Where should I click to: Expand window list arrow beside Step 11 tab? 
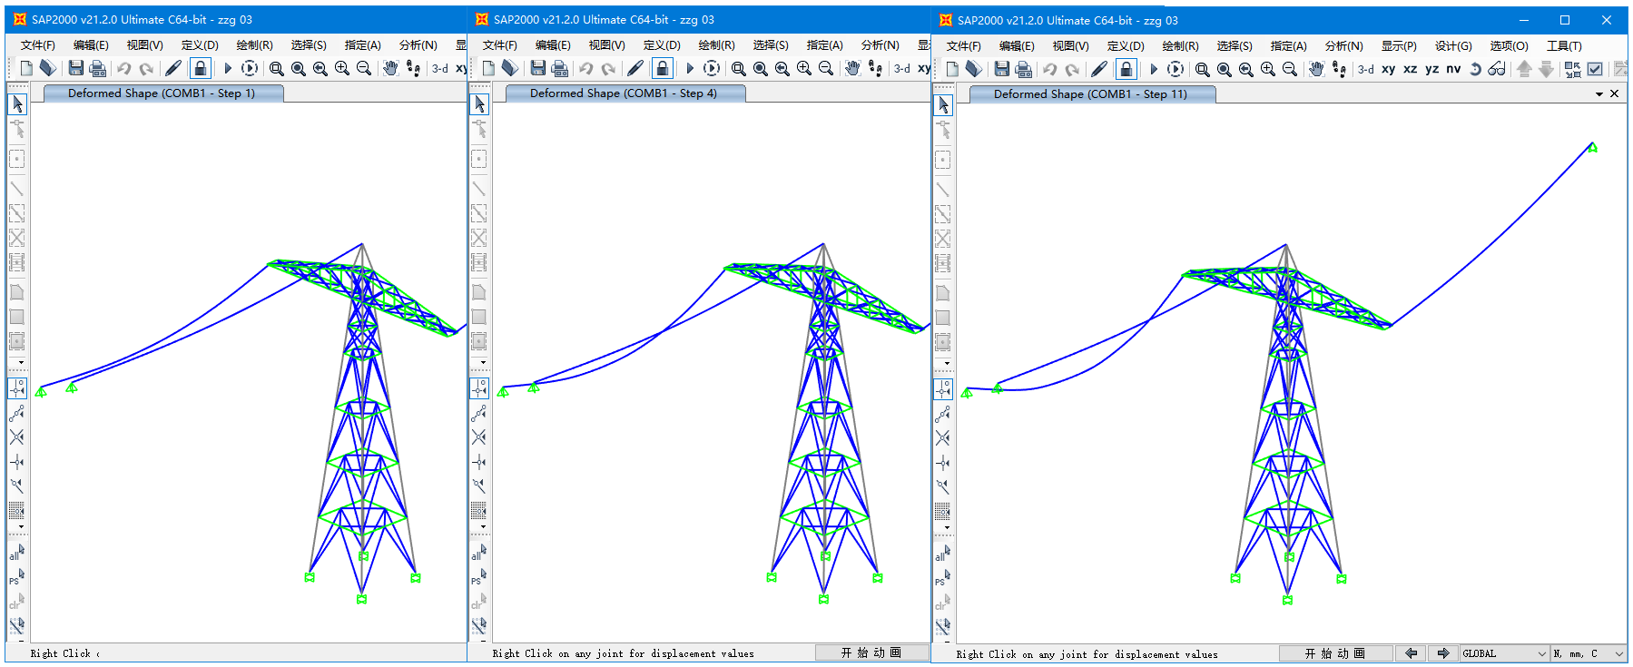click(x=1599, y=94)
